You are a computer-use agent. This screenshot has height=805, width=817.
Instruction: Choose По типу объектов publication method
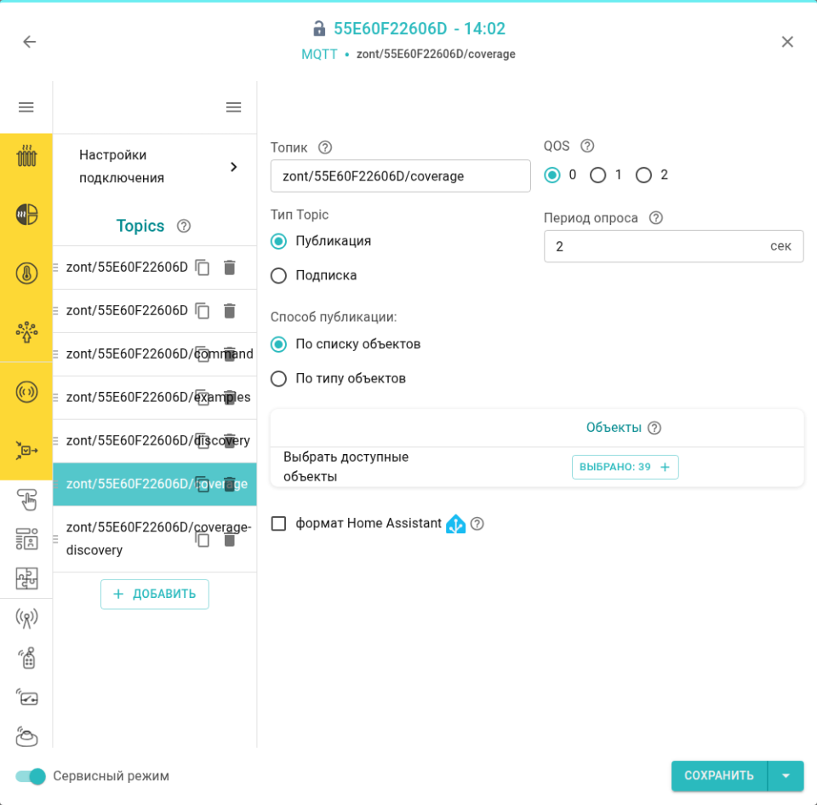(279, 378)
